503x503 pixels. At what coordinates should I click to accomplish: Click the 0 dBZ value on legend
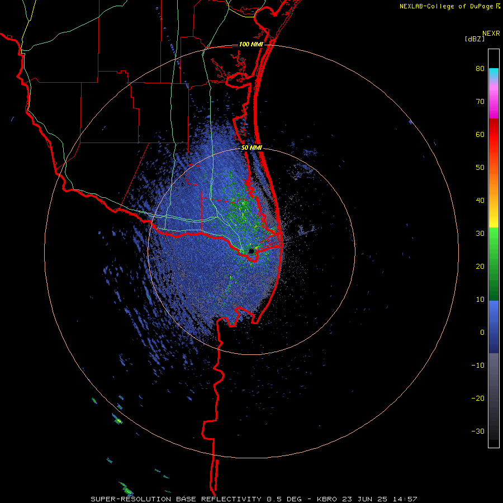pyautogui.click(x=482, y=333)
